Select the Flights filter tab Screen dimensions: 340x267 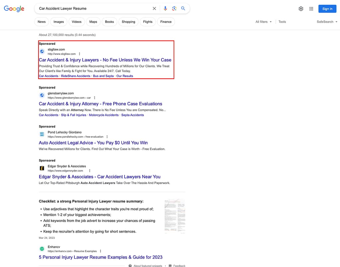coord(148,22)
